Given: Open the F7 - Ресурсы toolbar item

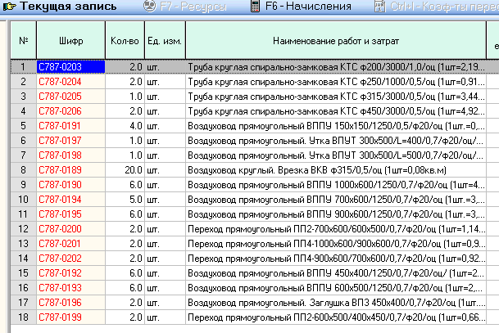Looking at the screenshot, I should coord(185,6).
